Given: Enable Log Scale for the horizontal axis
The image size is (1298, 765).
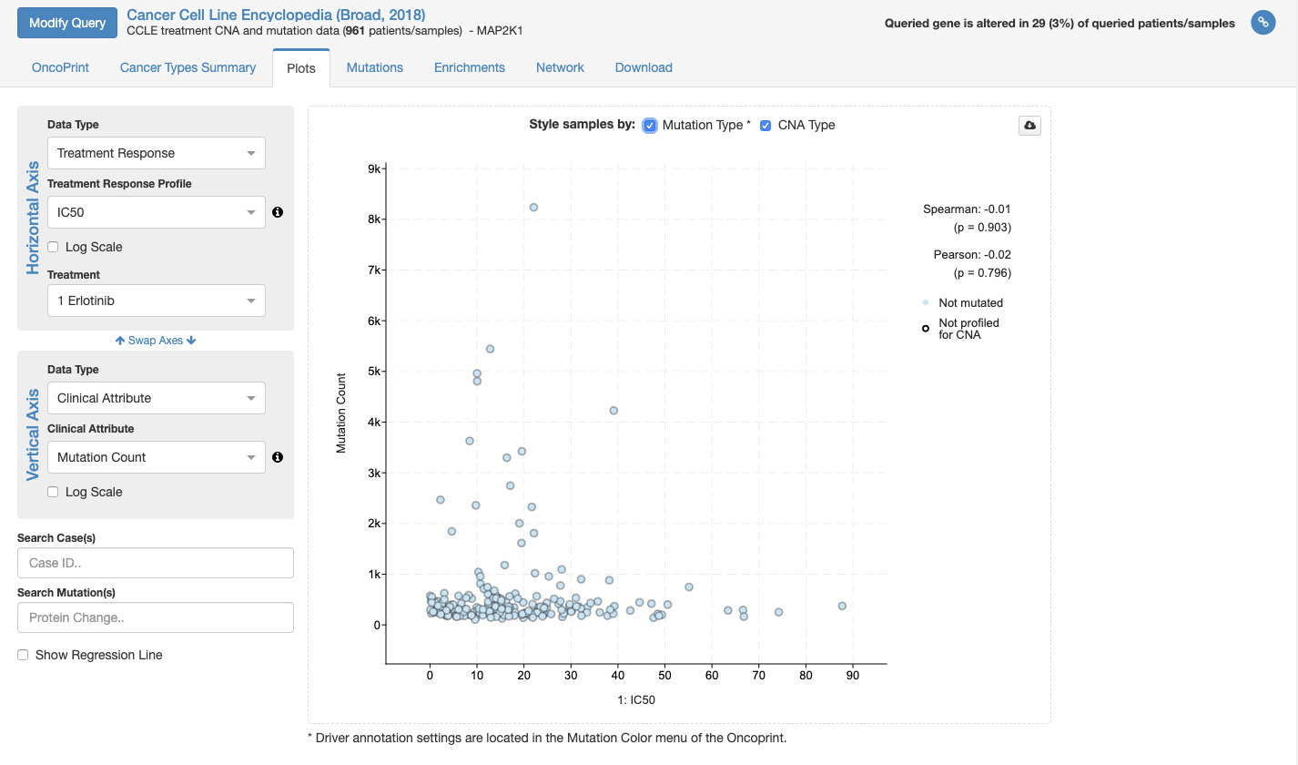Looking at the screenshot, I should (x=52, y=246).
